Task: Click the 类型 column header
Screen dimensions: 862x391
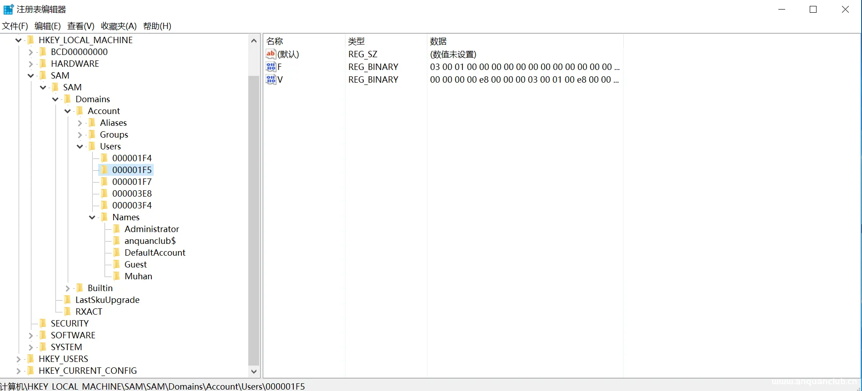Action: tap(356, 41)
